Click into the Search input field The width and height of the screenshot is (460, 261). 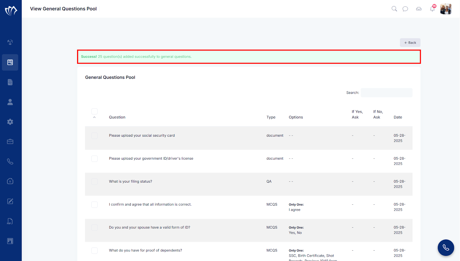386,92
